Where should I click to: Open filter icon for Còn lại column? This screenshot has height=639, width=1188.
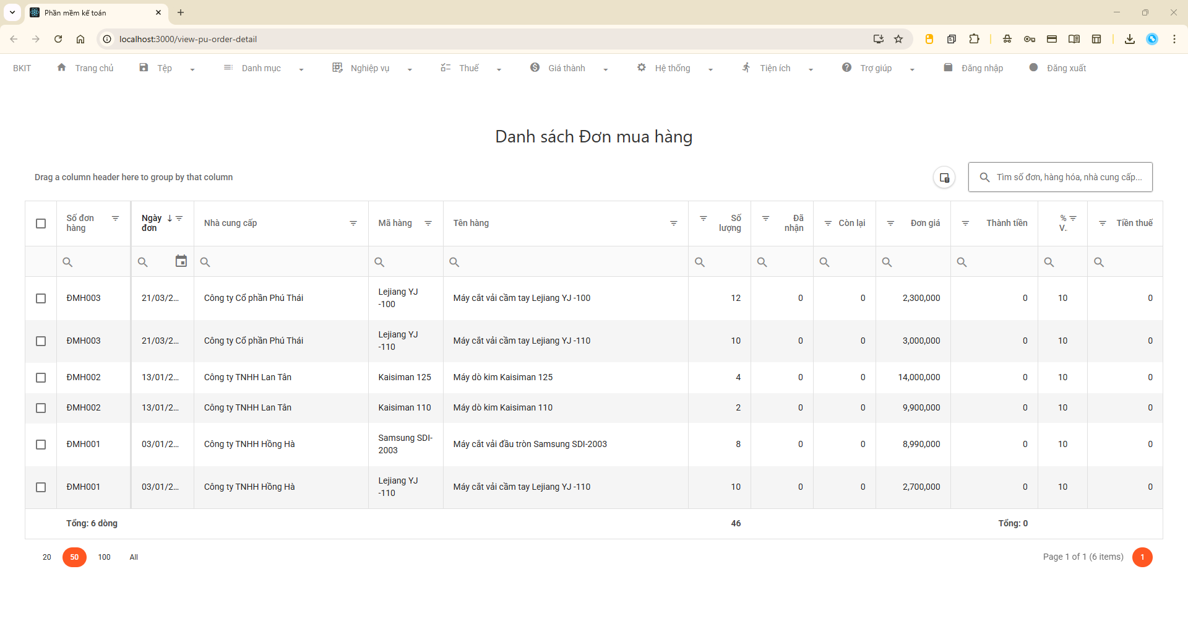click(828, 223)
